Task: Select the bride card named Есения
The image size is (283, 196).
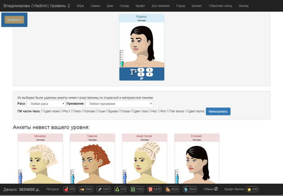Action: point(197,159)
